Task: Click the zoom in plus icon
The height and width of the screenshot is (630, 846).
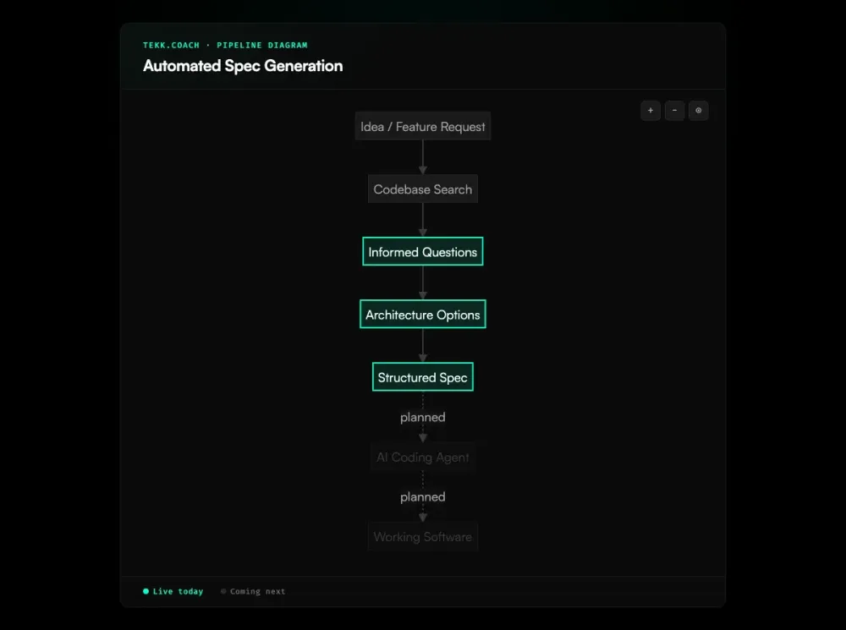Action: point(650,110)
